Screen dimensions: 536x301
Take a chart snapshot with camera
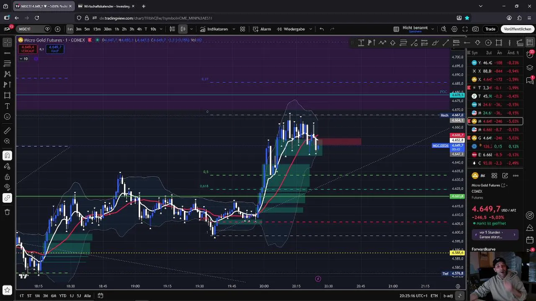(475, 29)
